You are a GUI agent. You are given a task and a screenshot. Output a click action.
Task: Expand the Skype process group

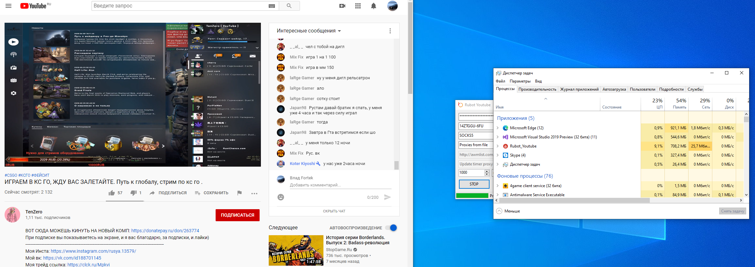[498, 155]
